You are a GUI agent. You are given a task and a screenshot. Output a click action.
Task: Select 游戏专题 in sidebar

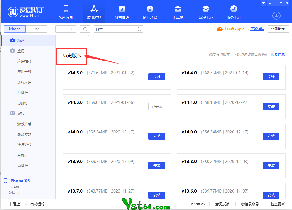24,134
